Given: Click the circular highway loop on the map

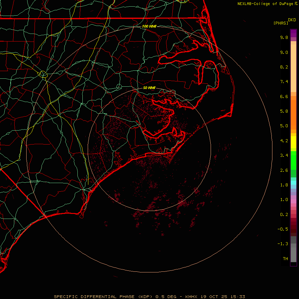Looking at the screenshot, I should pyautogui.click(x=43, y=74).
